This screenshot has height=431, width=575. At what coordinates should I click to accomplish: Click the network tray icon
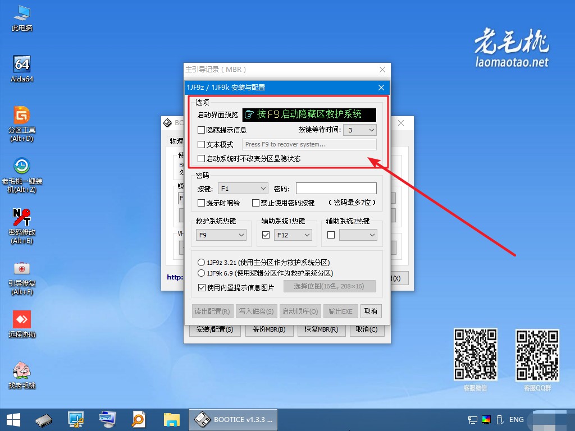coord(473,420)
